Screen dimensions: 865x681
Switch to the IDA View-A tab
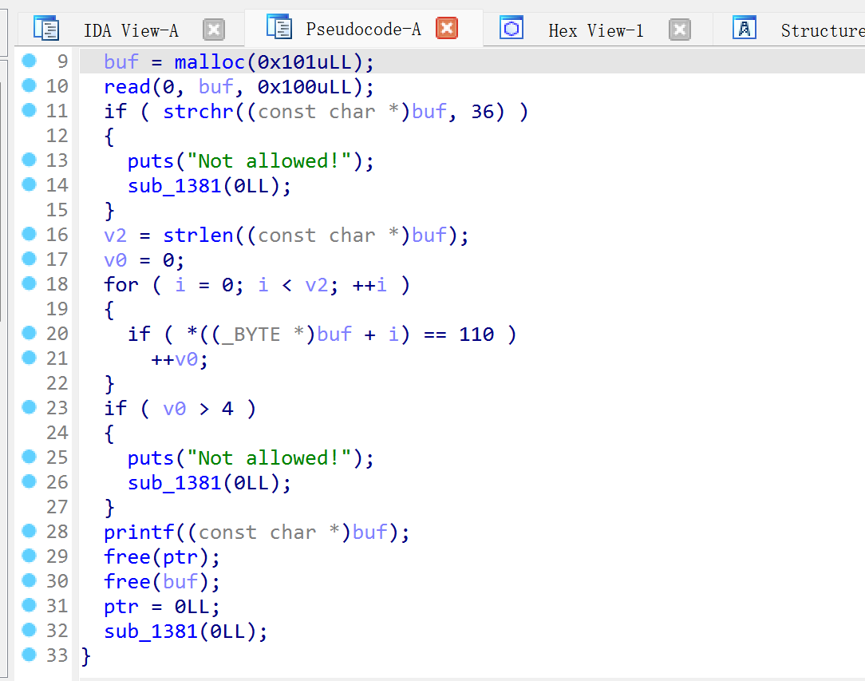[131, 30]
